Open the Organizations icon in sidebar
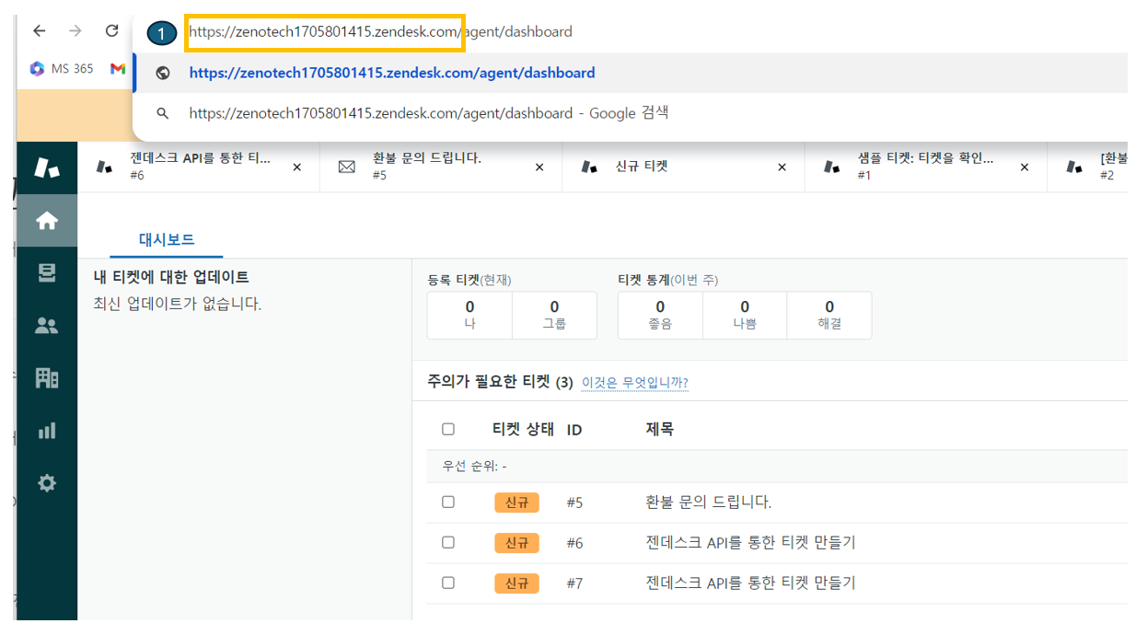The image size is (1147, 635). [46, 377]
